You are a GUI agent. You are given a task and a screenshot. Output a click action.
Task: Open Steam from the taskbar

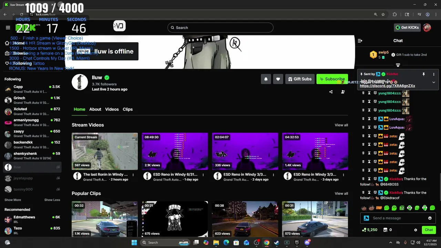[x=276, y=242]
